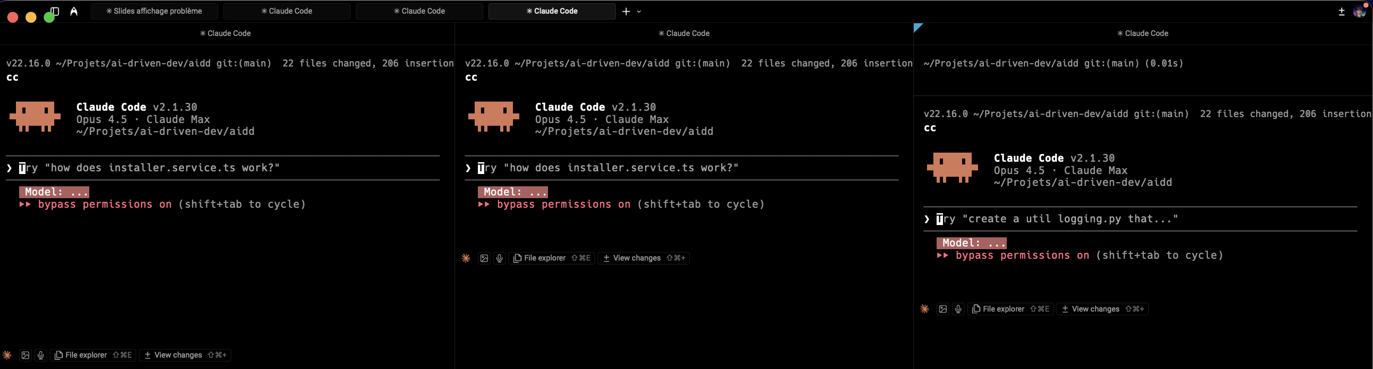Start voice input in the middle pane

coord(499,258)
